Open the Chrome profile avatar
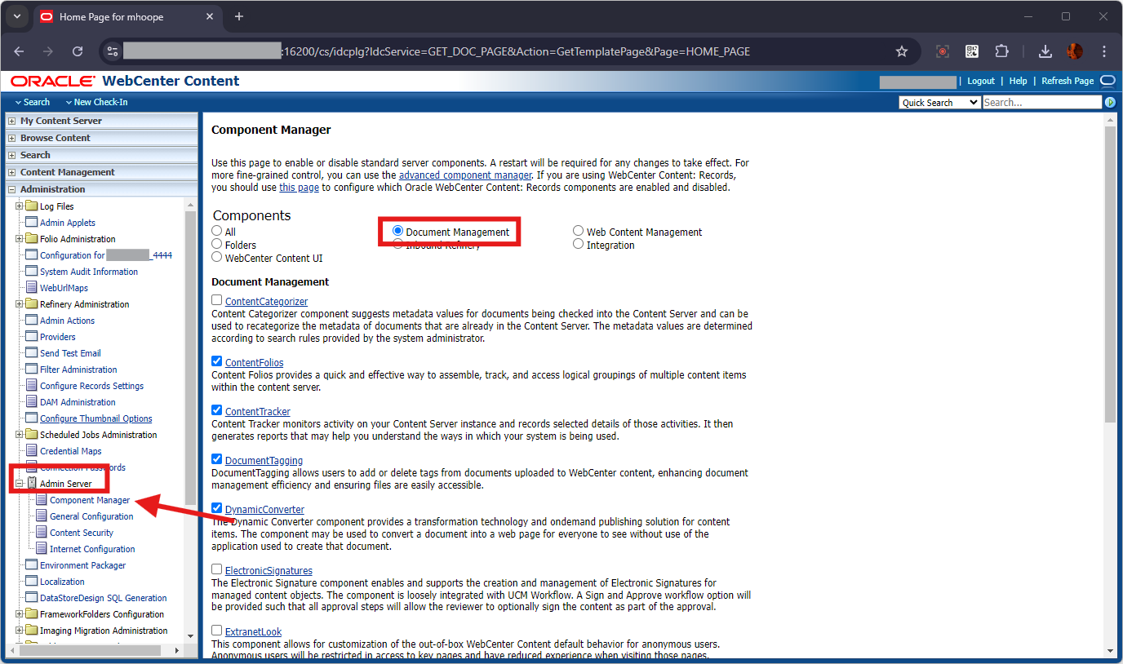The image size is (1123, 664). (x=1074, y=51)
